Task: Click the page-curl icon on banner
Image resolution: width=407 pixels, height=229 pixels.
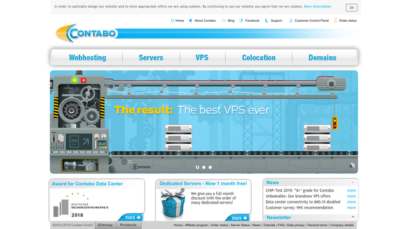Action: click(x=352, y=165)
